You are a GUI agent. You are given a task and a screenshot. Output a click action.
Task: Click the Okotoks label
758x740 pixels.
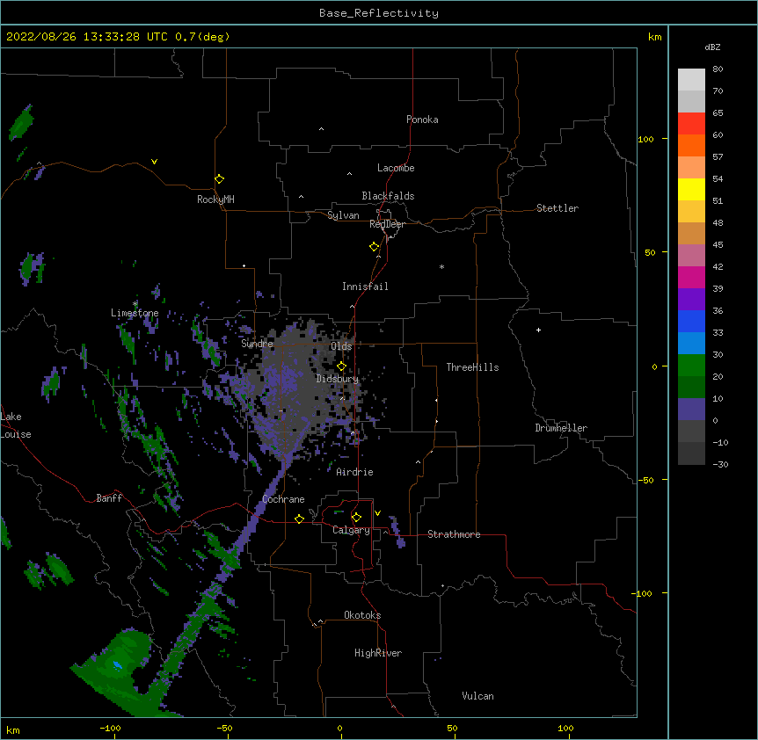pos(362,615)
